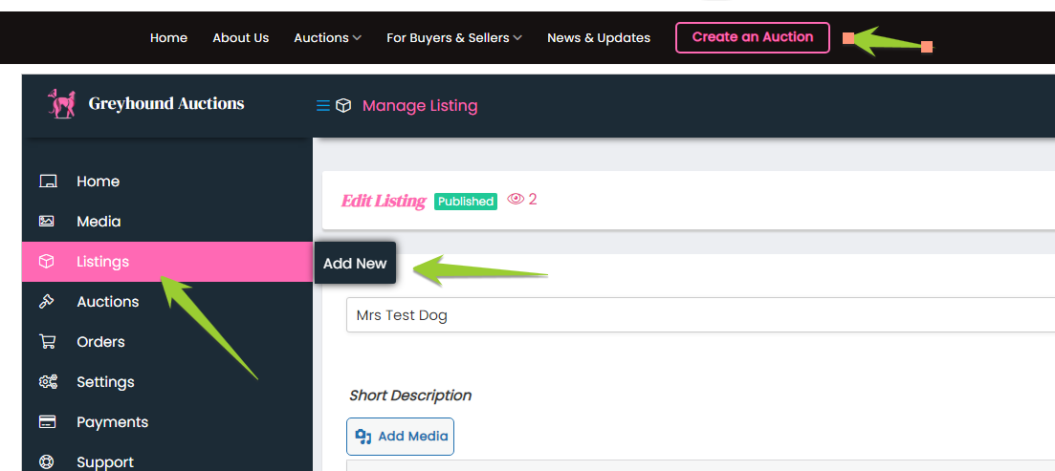Focus the Mrs Test Dog title field
Viewport: 1055px width, 471px height.
(700, 315)
